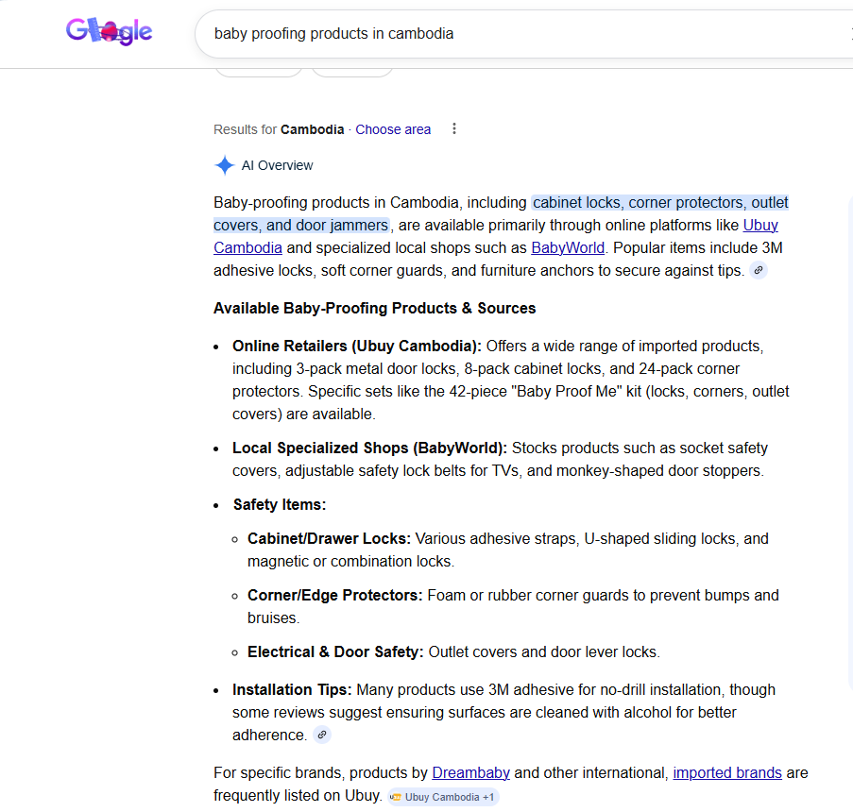The image size is (853, 812).
Task: Open the 'Ubuy Cambodia' link in the overview paragraph
Action: [x=760, y=225]
